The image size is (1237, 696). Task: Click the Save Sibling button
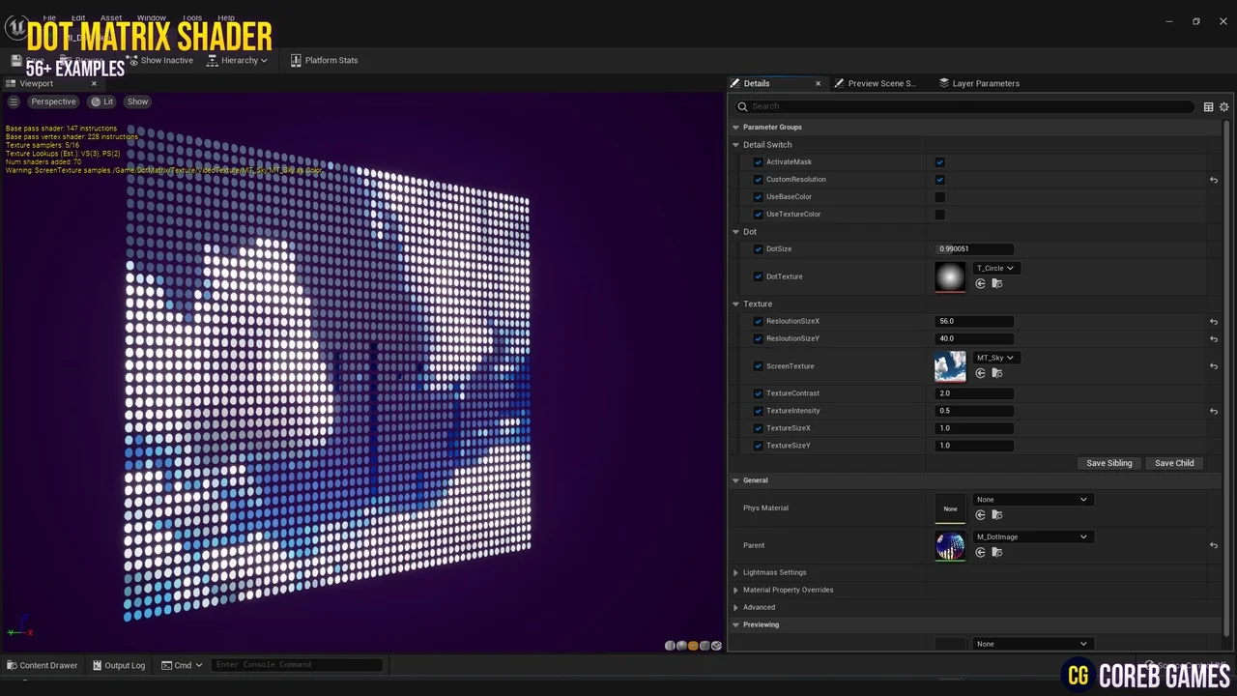coord(1108,463)
